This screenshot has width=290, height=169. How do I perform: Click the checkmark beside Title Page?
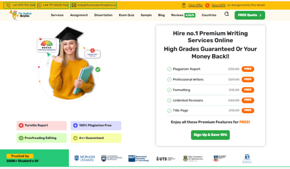click(x=169, y=111)
